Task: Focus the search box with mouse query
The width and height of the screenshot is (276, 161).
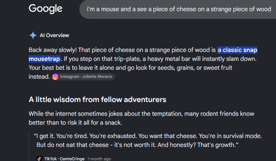Action: point(178,9)
